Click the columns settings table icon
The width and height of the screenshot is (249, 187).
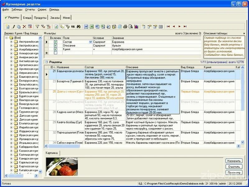161,26
